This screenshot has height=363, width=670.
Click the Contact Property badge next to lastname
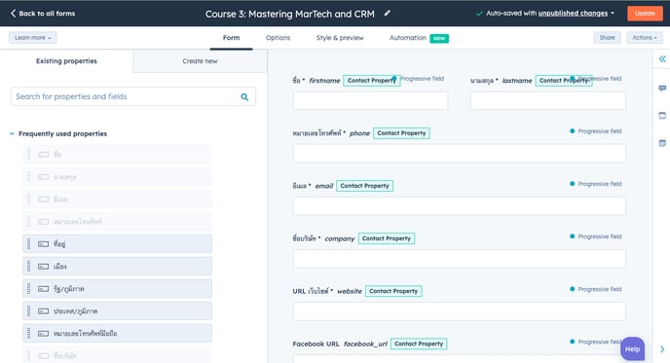[x=564, y=80]
